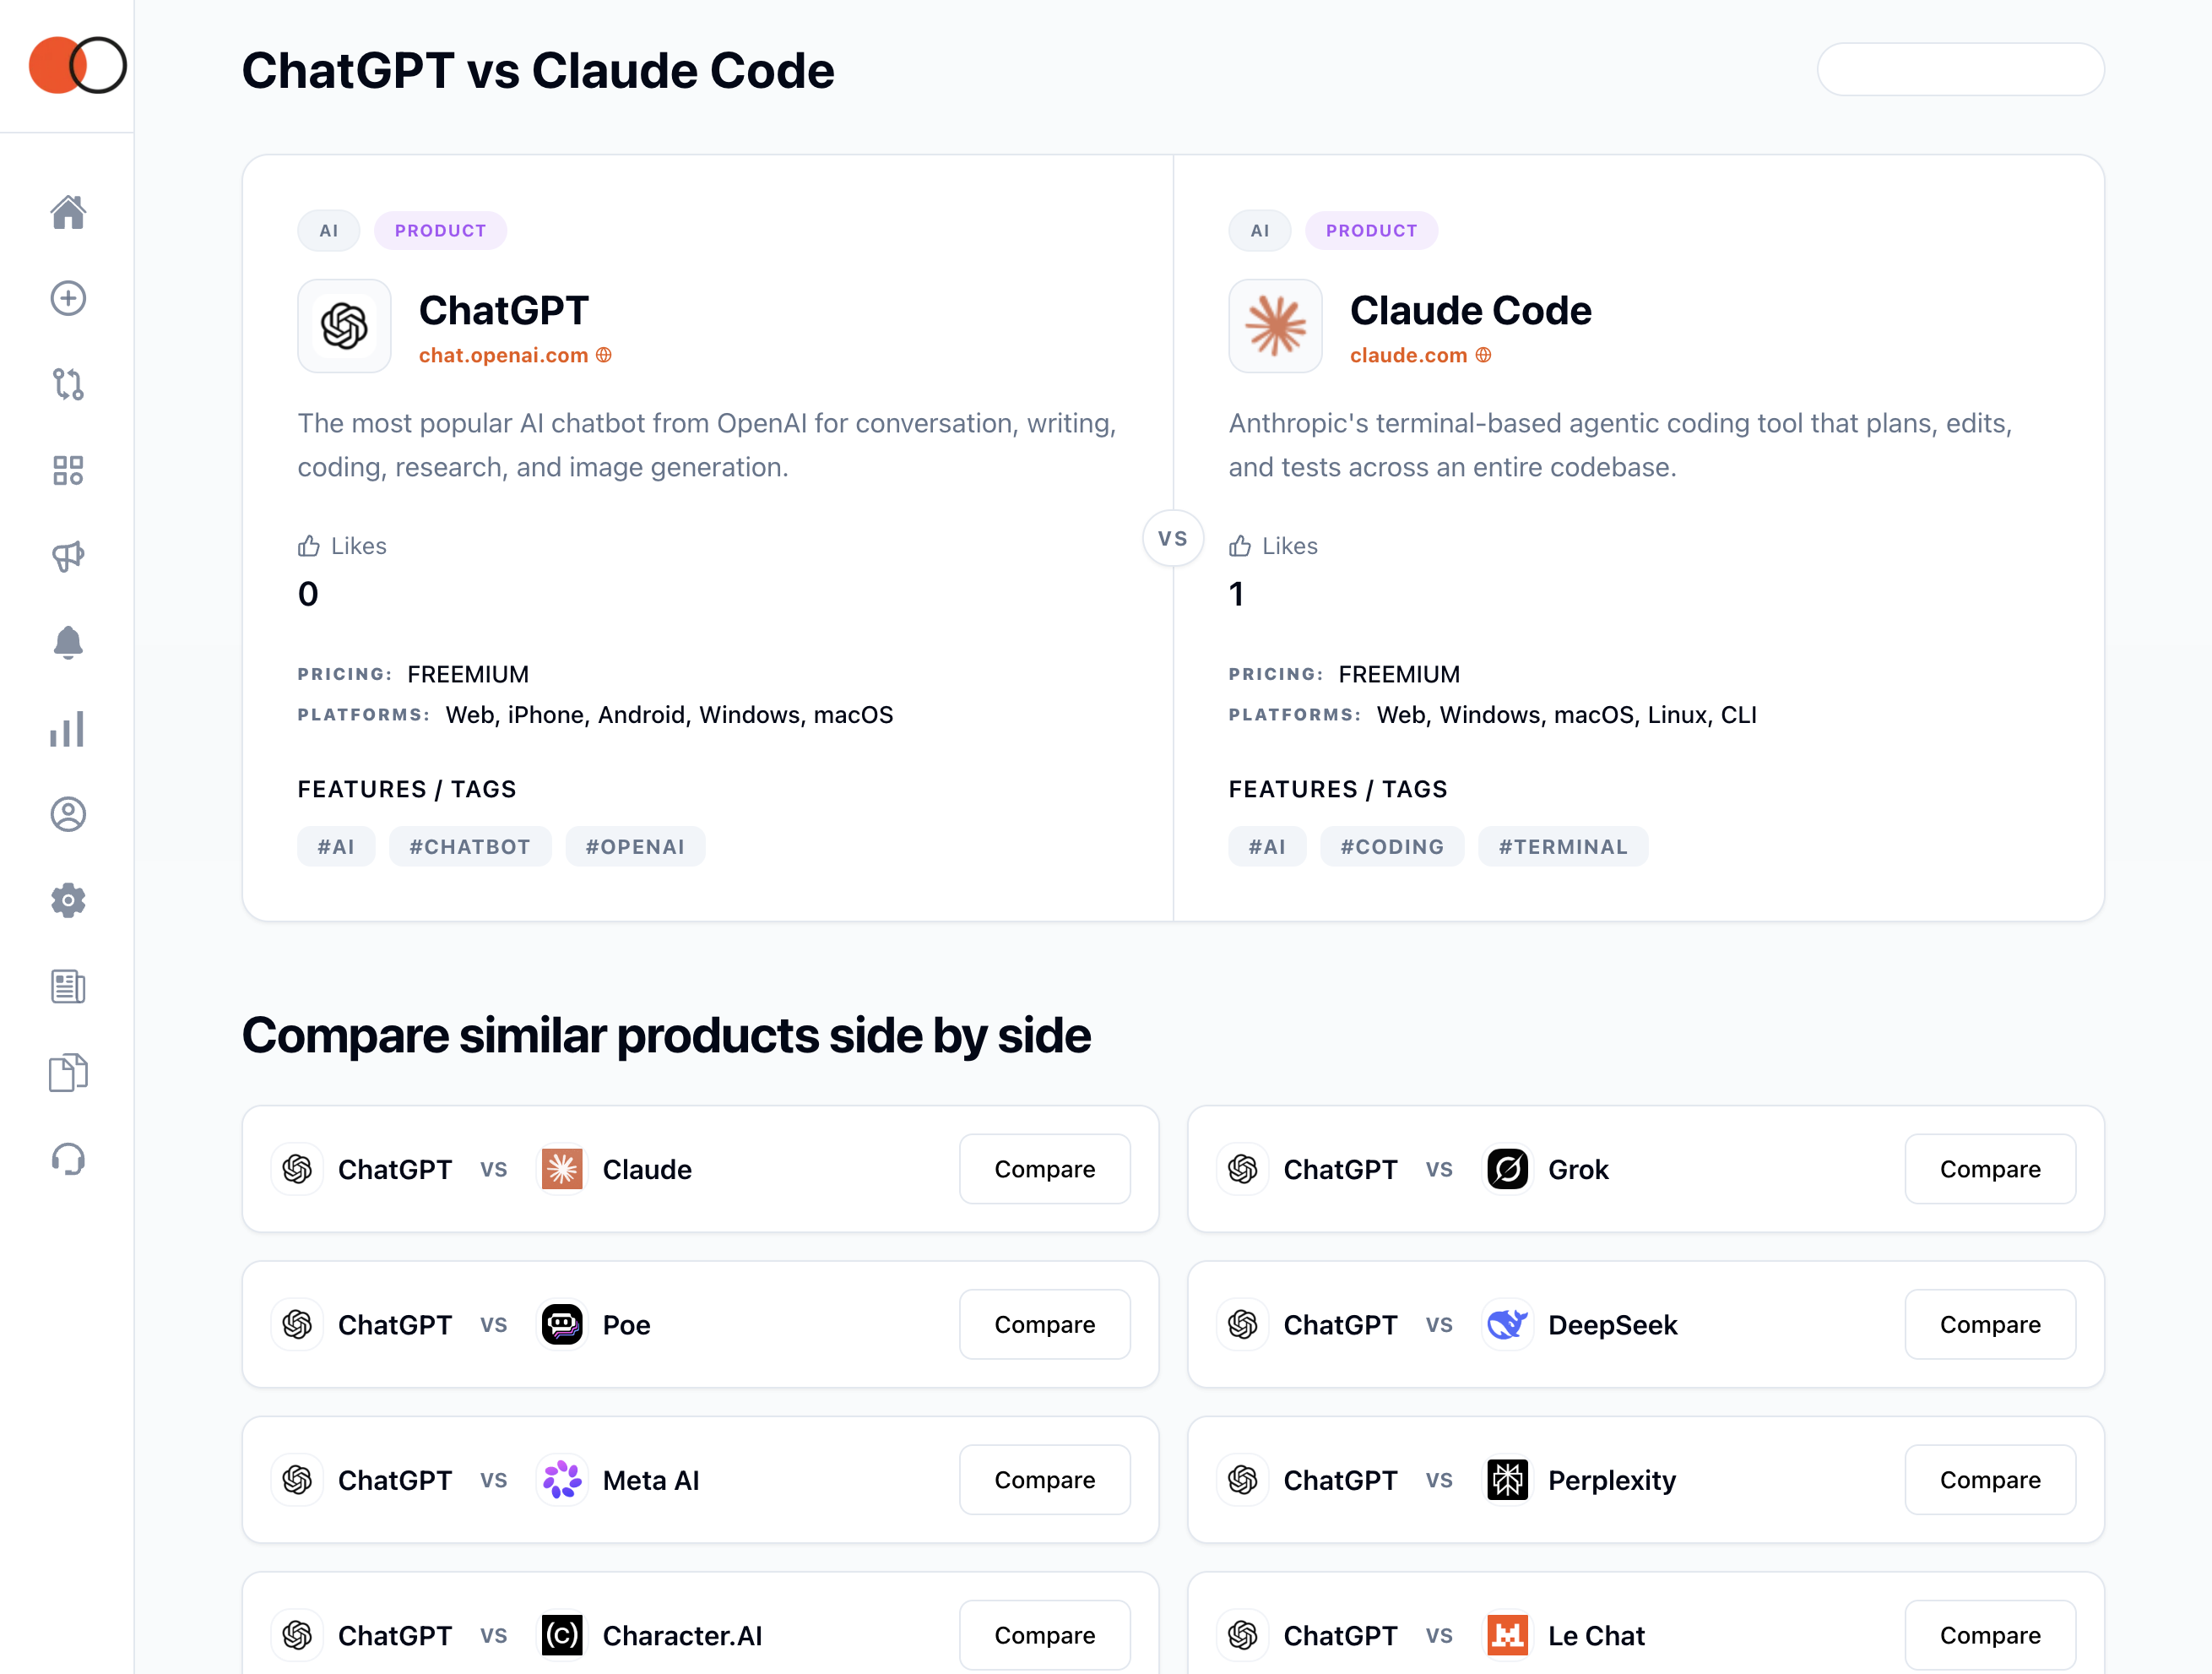Viewport: 2212px width, 1674px height.
Task: Click the 'Character.AI' product name
Action: (x=682, y=1635)
